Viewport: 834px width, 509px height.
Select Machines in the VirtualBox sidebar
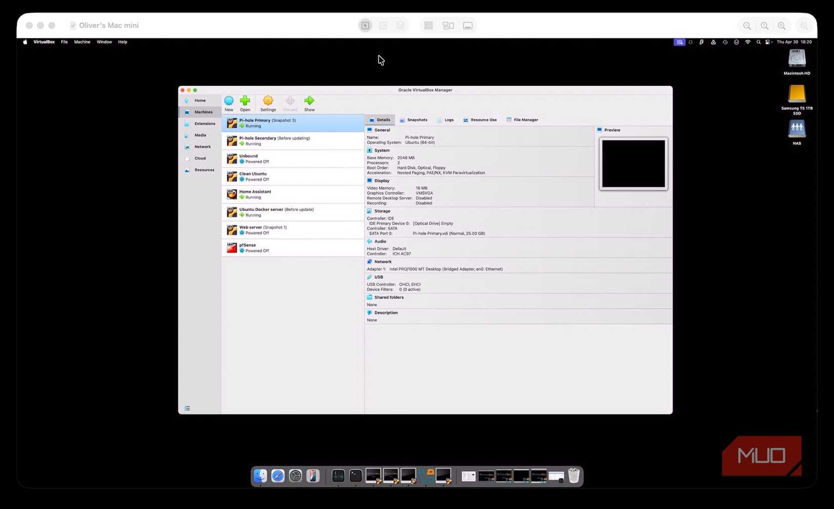click(200, 112)
